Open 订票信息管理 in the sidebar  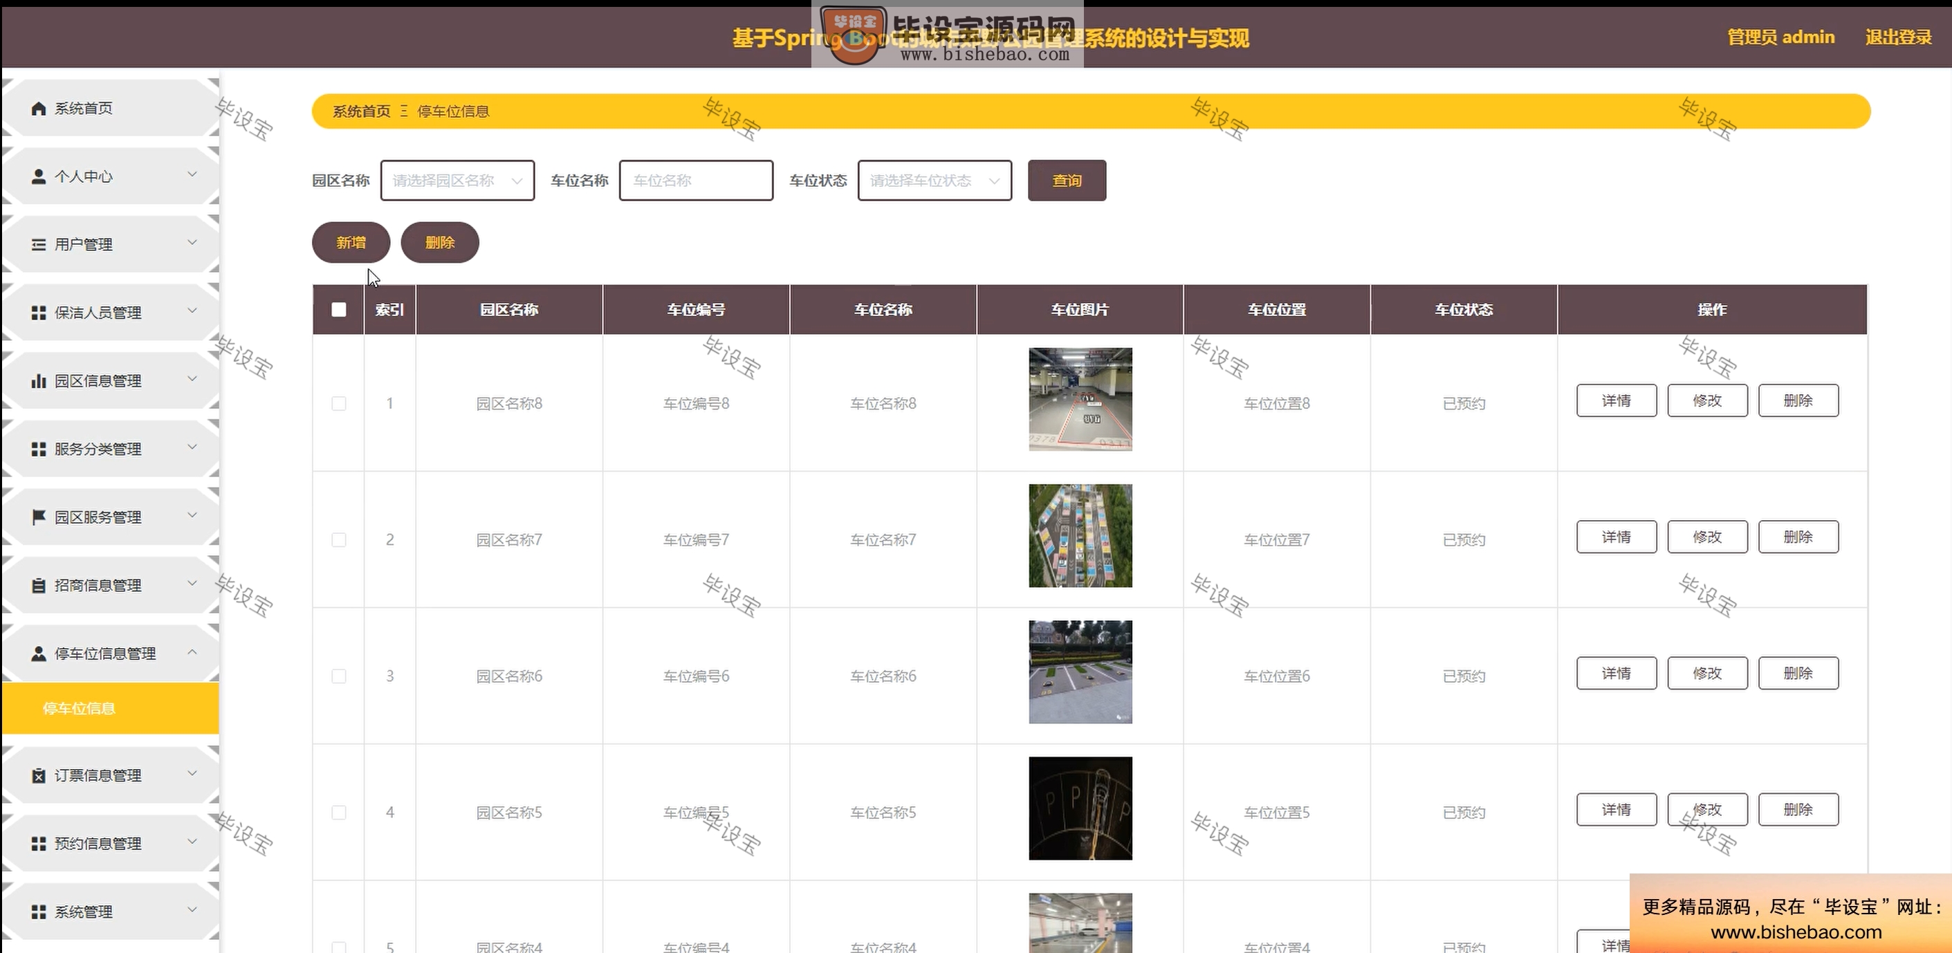click(x=111, y=776)
